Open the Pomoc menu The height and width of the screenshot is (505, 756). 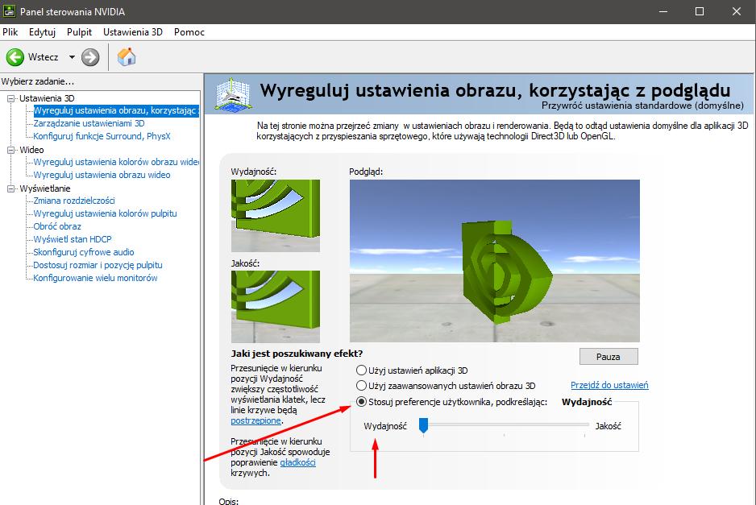tap(189, 31)
